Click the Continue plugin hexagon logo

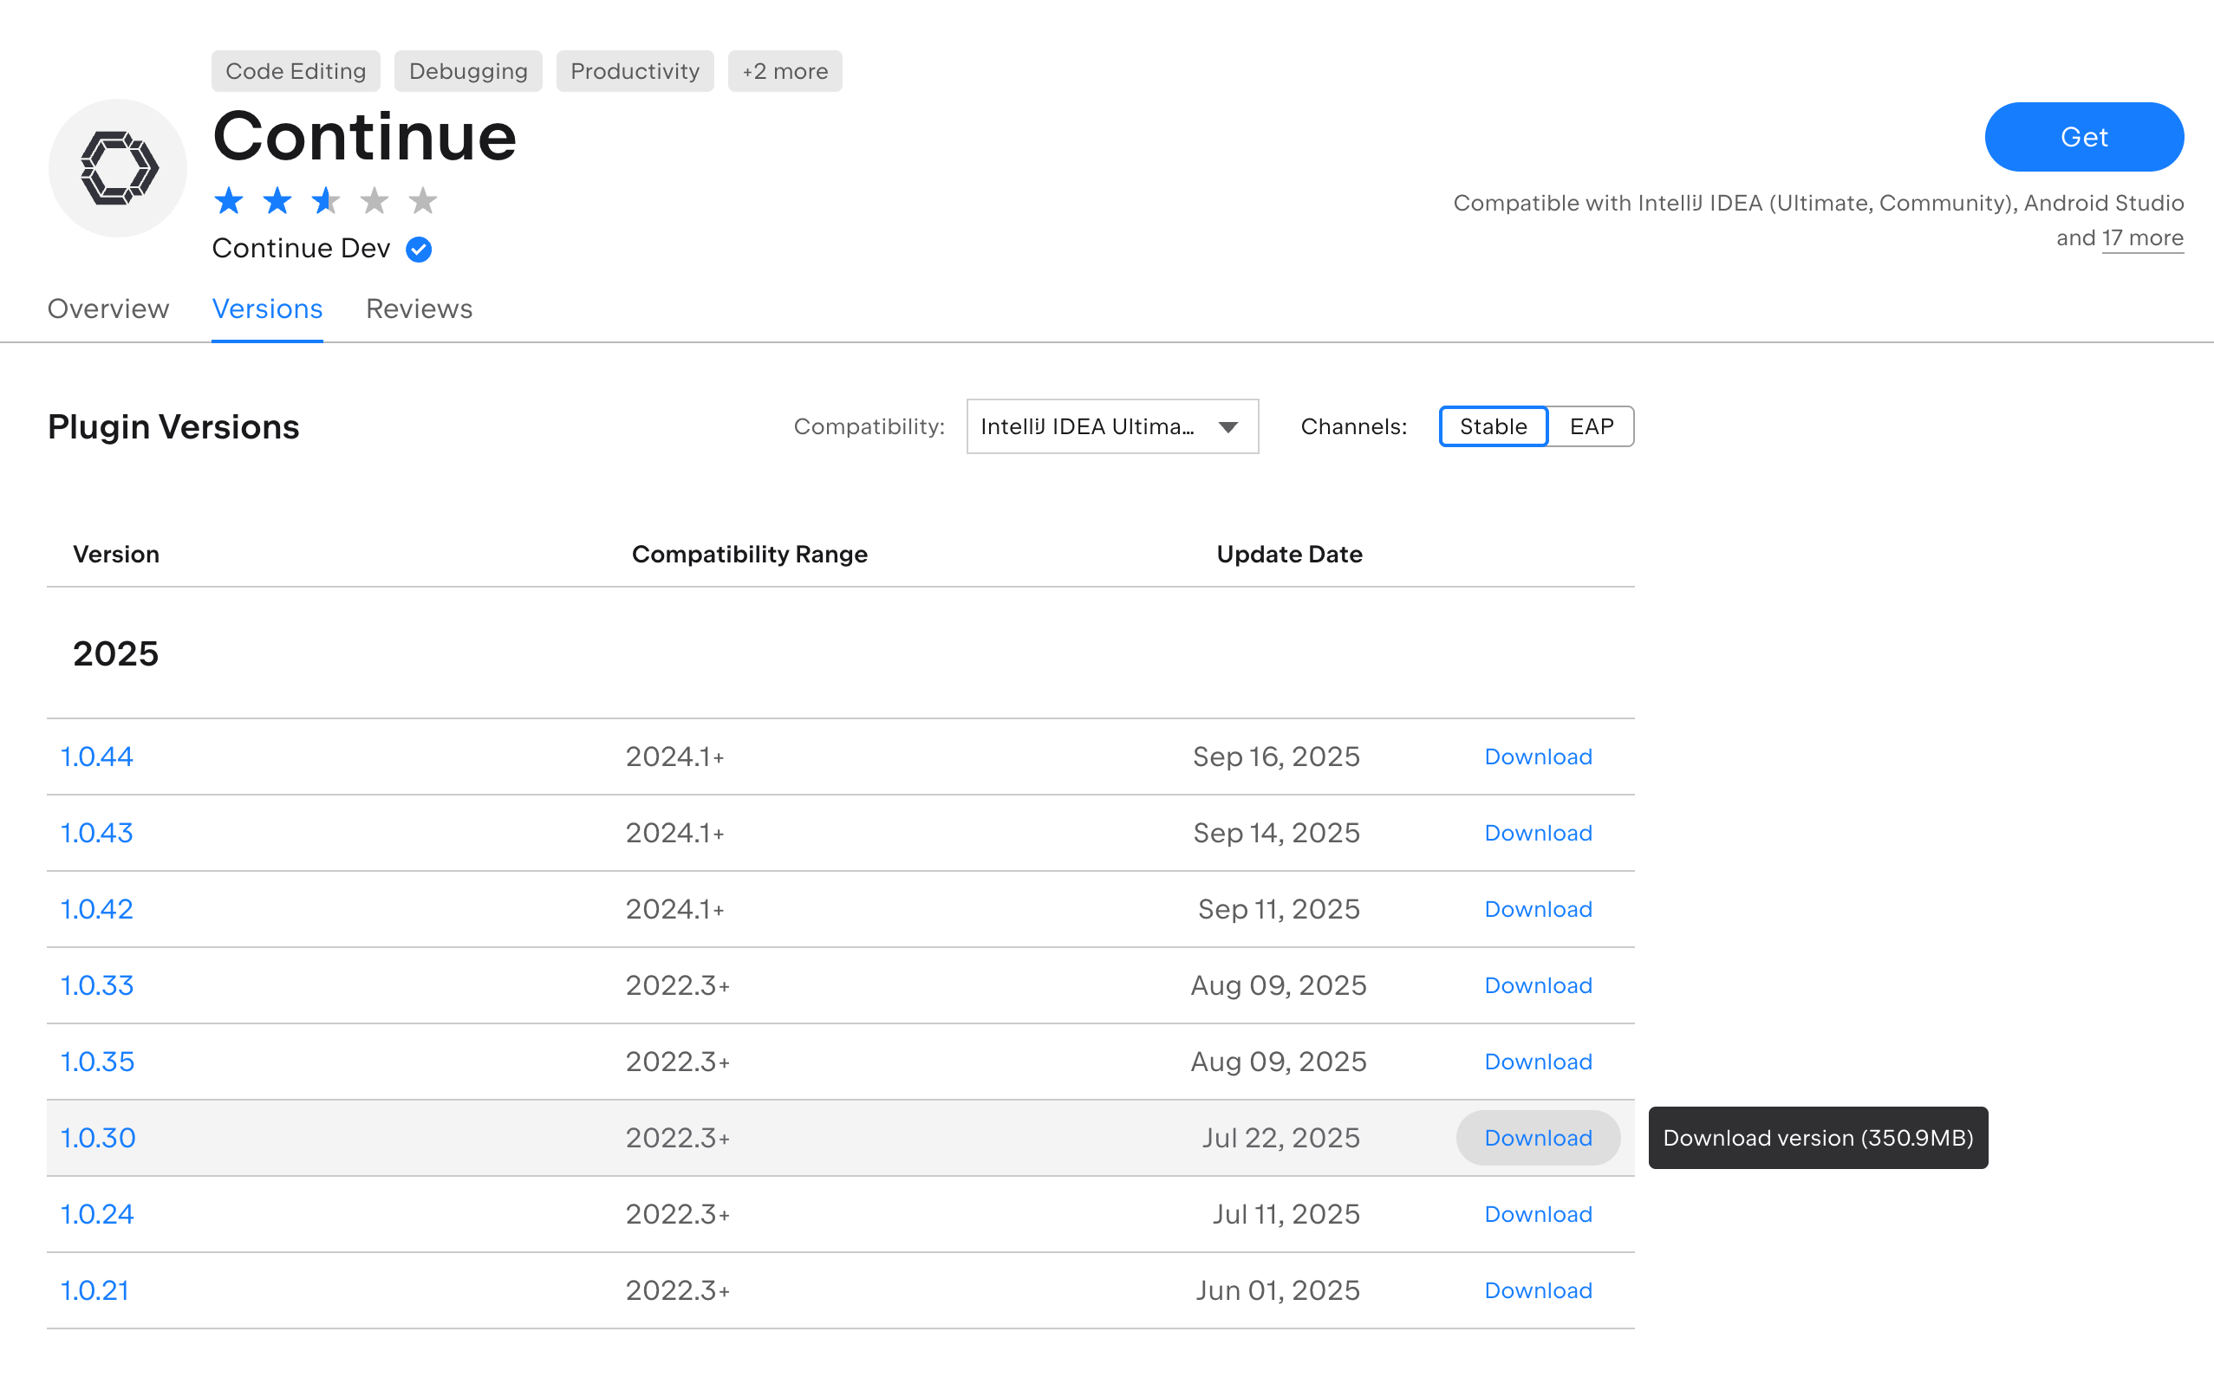(x=118, y=168)
